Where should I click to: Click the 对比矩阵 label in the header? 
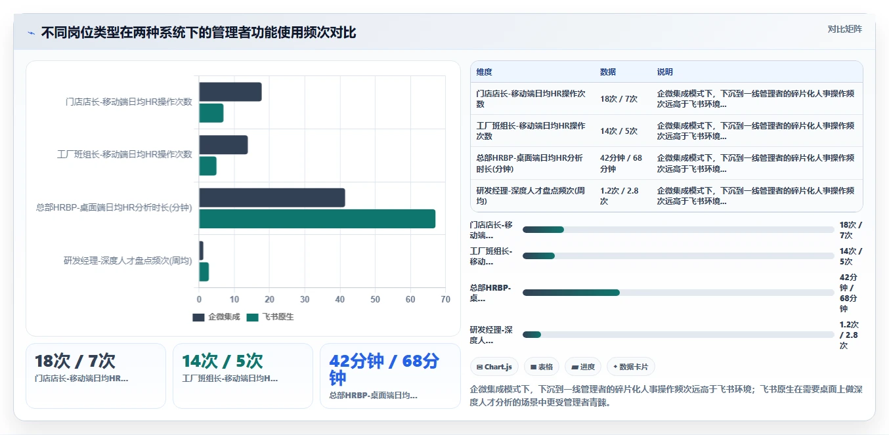[845, 29]
